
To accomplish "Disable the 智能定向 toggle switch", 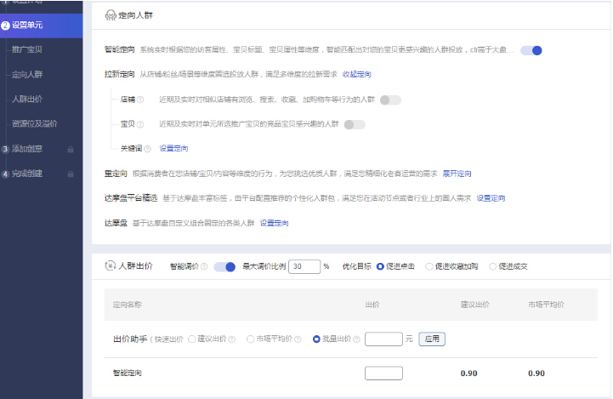I will [x=531, y=50].
